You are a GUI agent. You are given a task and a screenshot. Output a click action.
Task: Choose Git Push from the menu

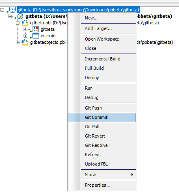click(x=102, y=108)
